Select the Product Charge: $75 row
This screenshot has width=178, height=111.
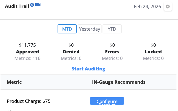tap(29, 101)
